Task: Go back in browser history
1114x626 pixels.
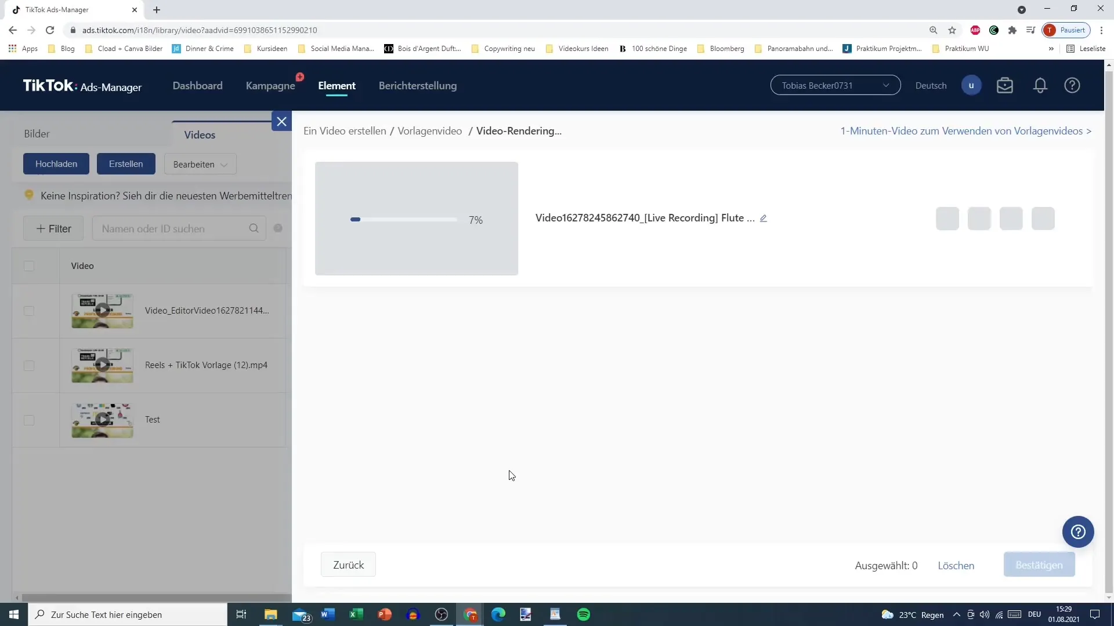Action: coord(13,30)
